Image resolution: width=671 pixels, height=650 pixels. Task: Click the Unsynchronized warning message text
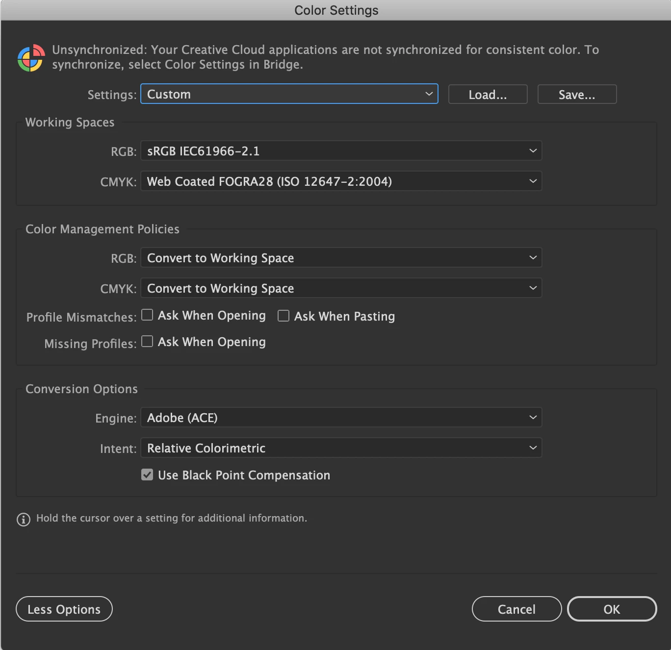[326, 57]
